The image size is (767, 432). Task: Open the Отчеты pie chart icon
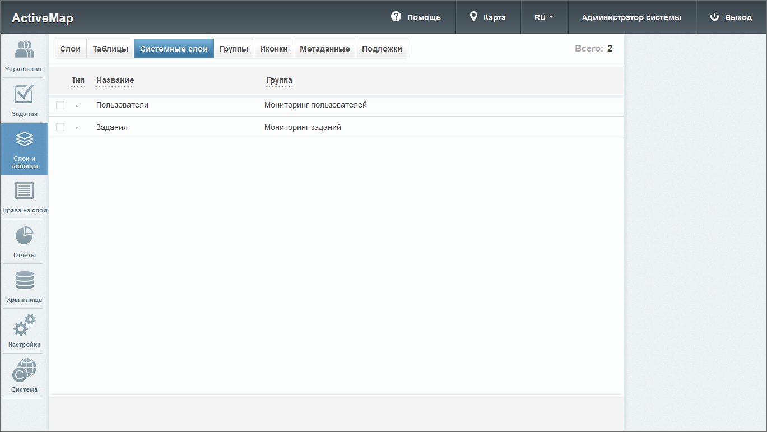pyautogui.click(x=24, y=236)
